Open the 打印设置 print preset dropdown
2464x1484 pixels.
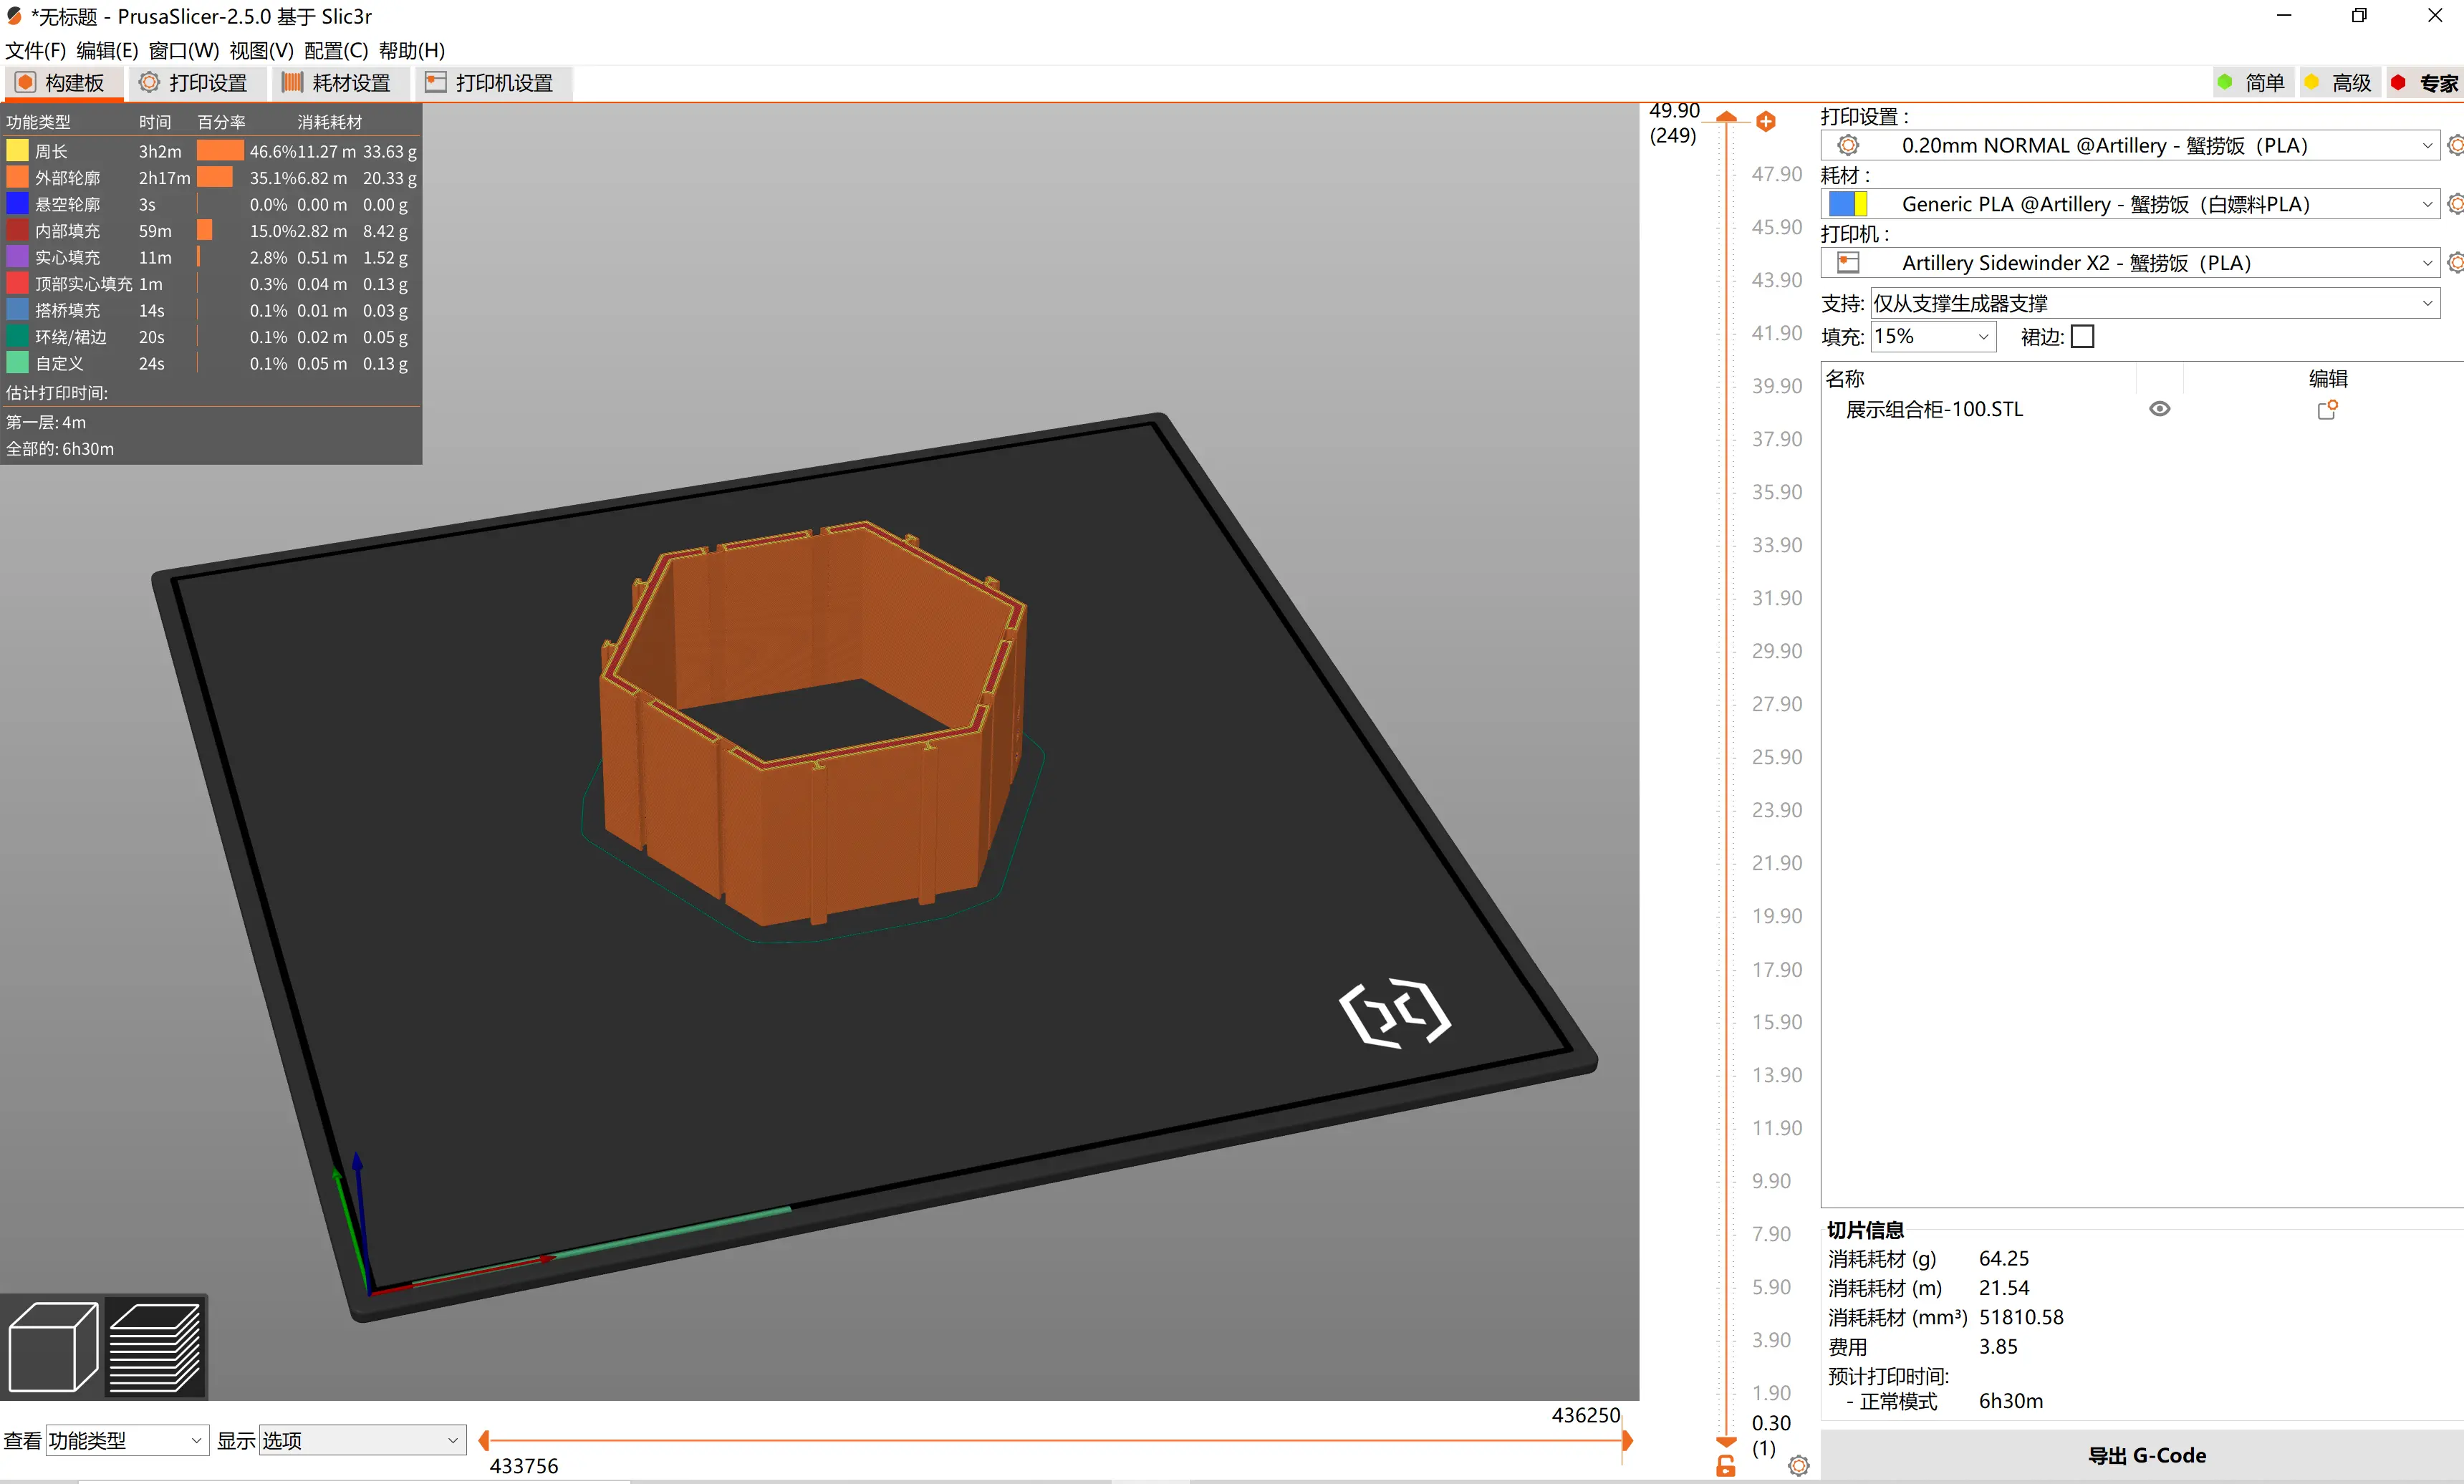tap(2130, 145)
